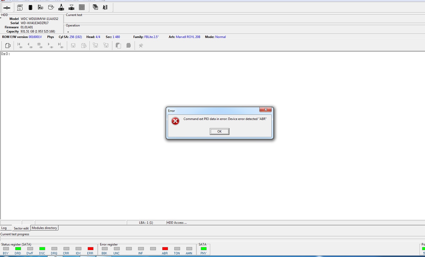Click the hourglass-shaped surface tool icon
425x257 pixels.
click(71, 8)
